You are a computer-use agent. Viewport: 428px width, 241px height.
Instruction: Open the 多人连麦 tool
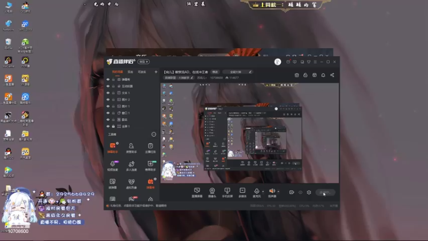click(x=131, y=166)
